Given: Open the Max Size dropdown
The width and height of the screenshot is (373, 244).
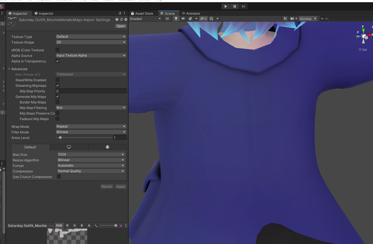Looking at the screenshot, I should [91, 154].
